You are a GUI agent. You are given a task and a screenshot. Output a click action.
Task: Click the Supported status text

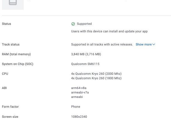pos(84,24)
